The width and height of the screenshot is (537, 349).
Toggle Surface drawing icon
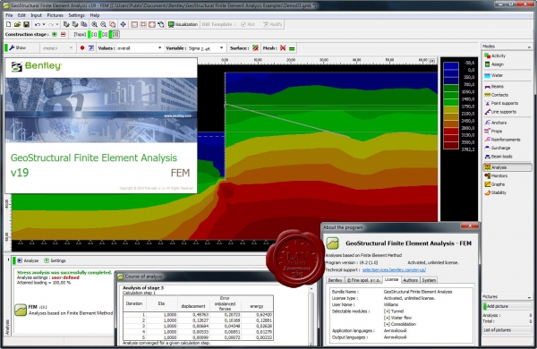pos(255,48)
